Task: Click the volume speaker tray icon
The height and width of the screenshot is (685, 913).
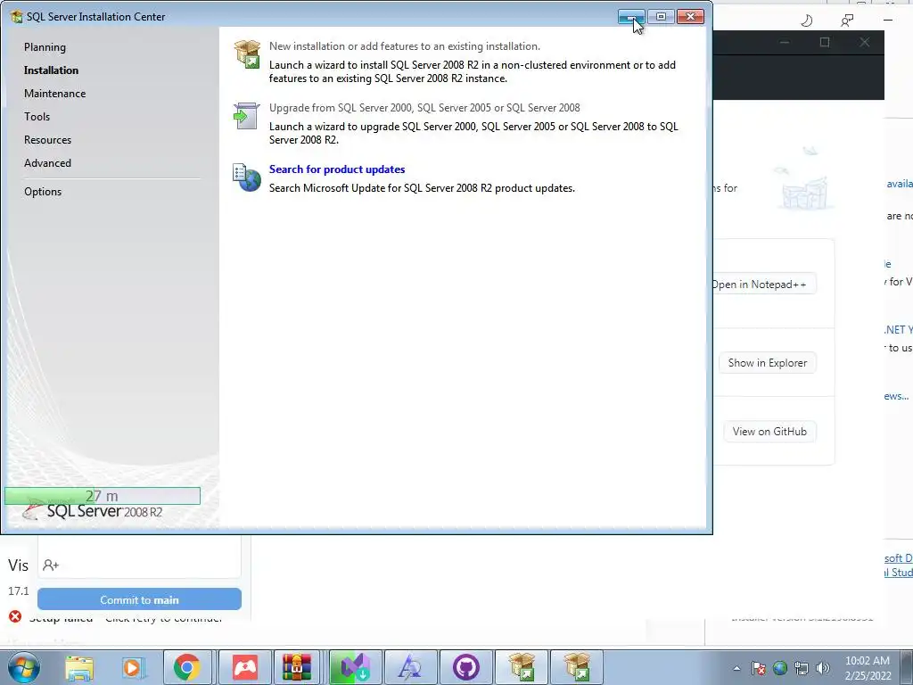Action: pos(823,668)
